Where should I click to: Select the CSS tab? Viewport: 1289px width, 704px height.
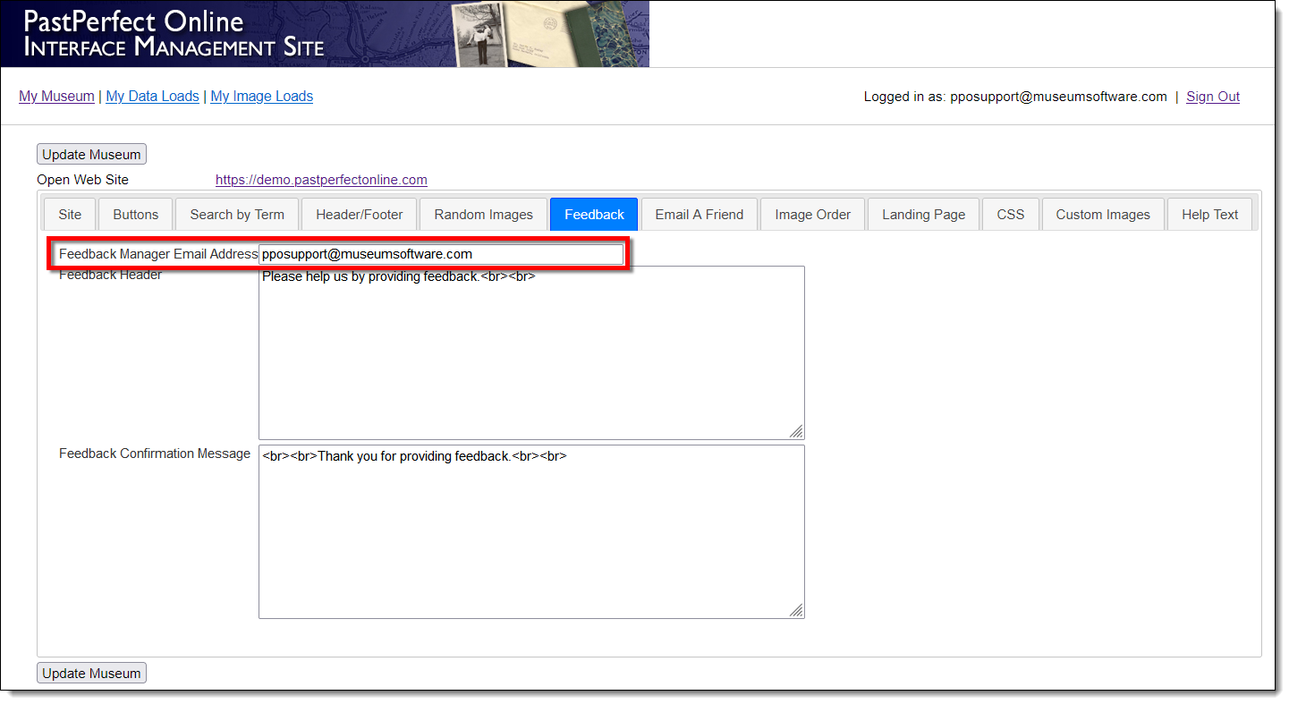coord(1011,215)
